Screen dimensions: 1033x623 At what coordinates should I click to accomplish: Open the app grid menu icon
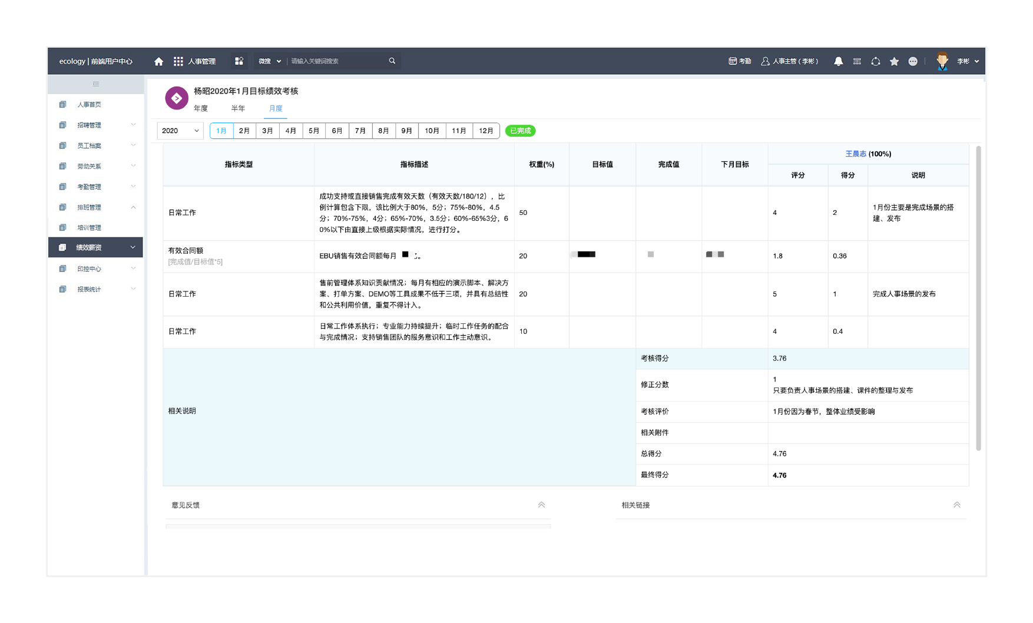pyautogui.click(x=178, y=61)
